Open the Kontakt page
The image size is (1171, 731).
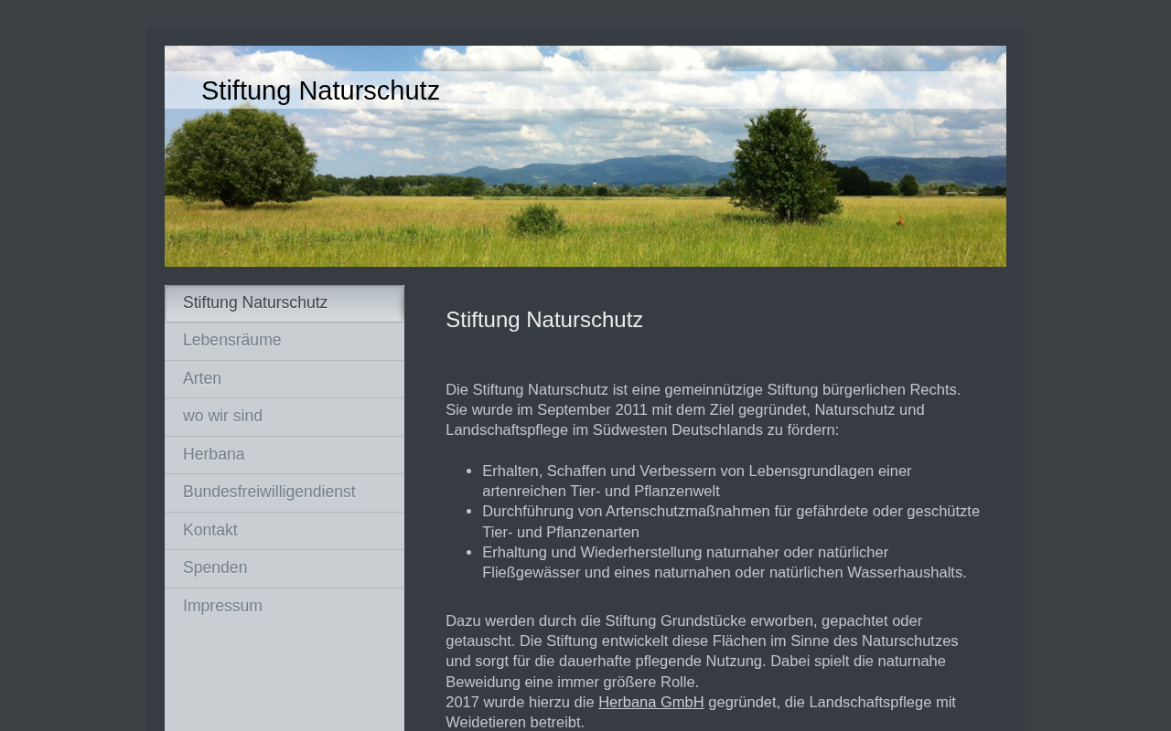click(285, 531)
